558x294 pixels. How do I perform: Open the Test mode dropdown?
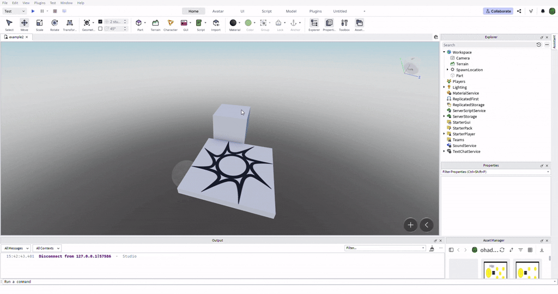coord(14,11)
